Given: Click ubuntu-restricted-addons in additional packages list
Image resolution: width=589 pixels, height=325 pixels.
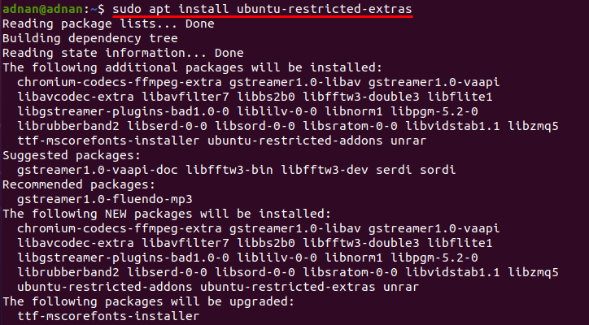Looking at the screenshot, I should tap(294, 141).
